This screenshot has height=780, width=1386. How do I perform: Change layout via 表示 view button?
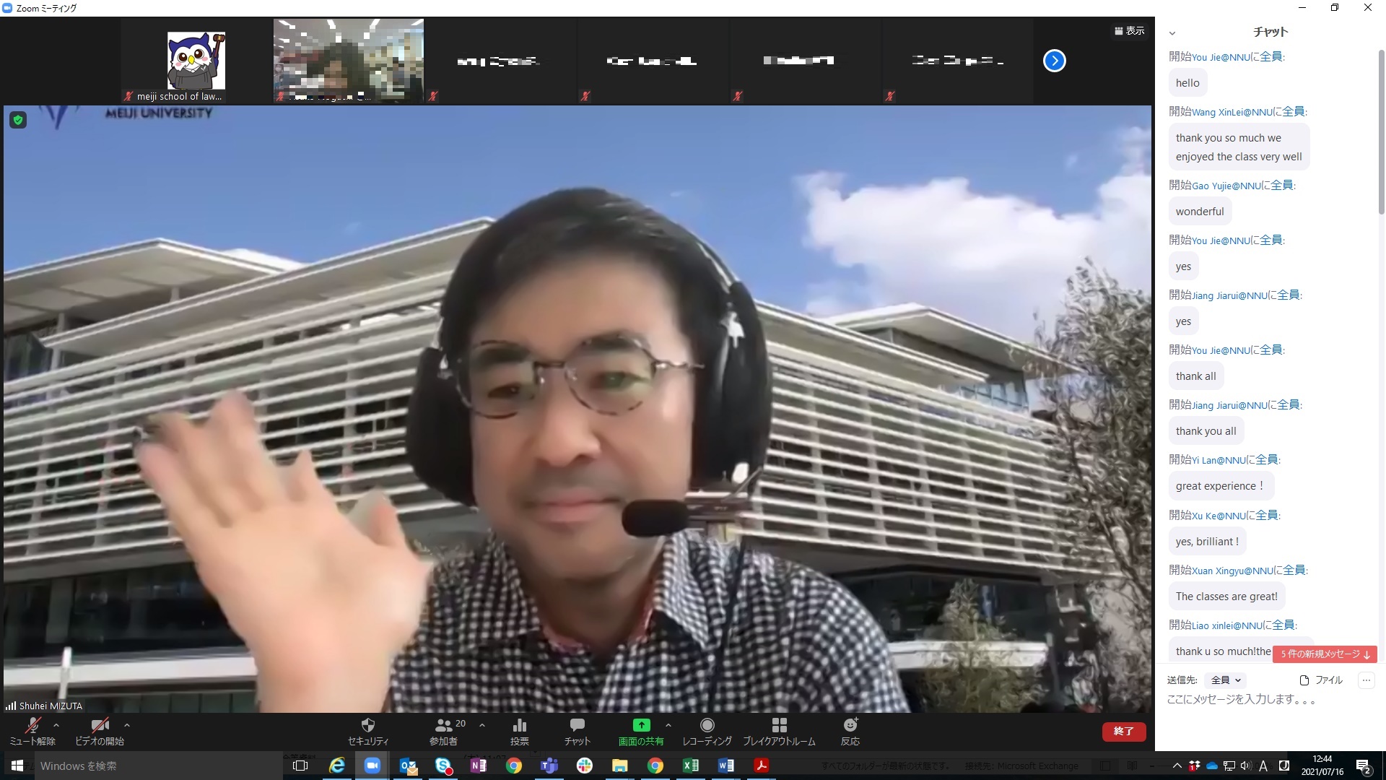click(1130, 30)
